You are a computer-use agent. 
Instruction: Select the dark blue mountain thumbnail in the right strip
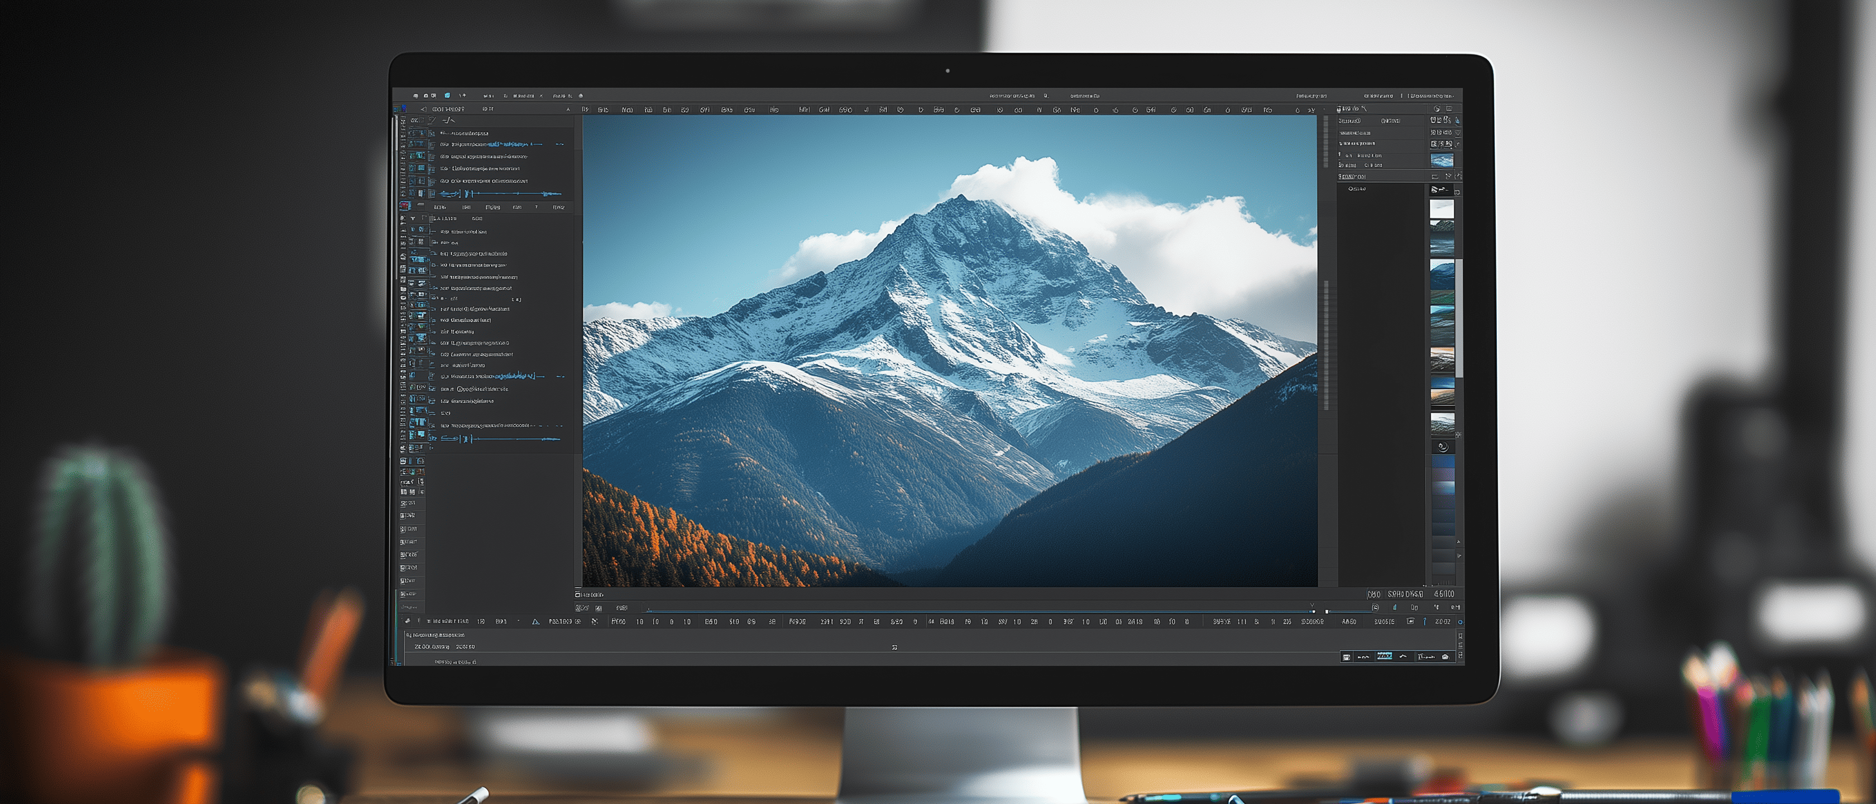pos(1442,276)
